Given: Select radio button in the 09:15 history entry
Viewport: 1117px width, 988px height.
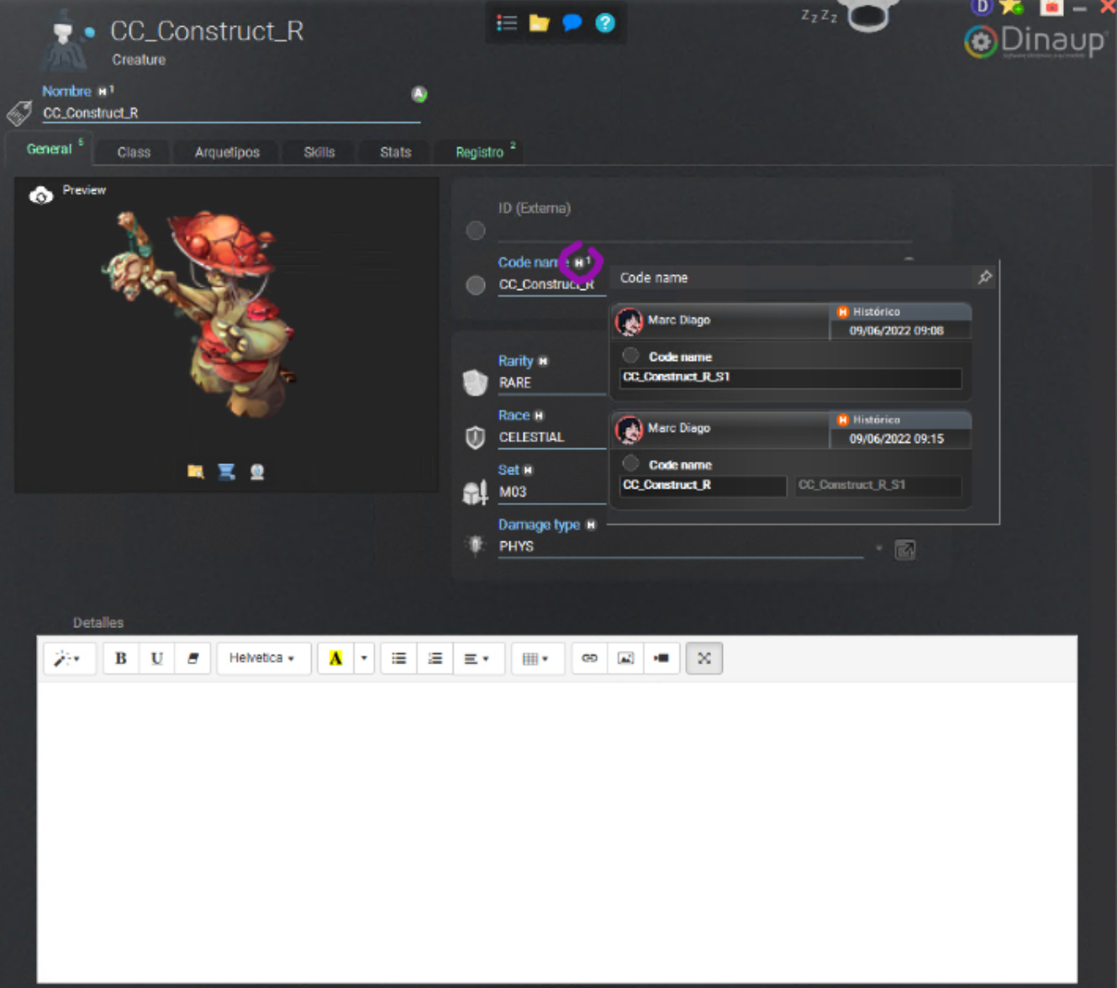Looking at the screenshot, I should [630, 463].
